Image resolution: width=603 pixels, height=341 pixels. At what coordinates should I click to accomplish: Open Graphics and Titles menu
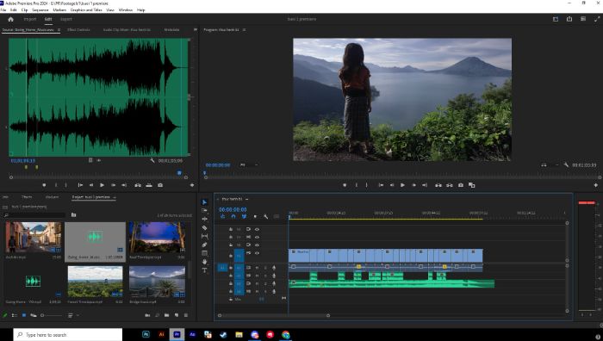pos(86,10)
